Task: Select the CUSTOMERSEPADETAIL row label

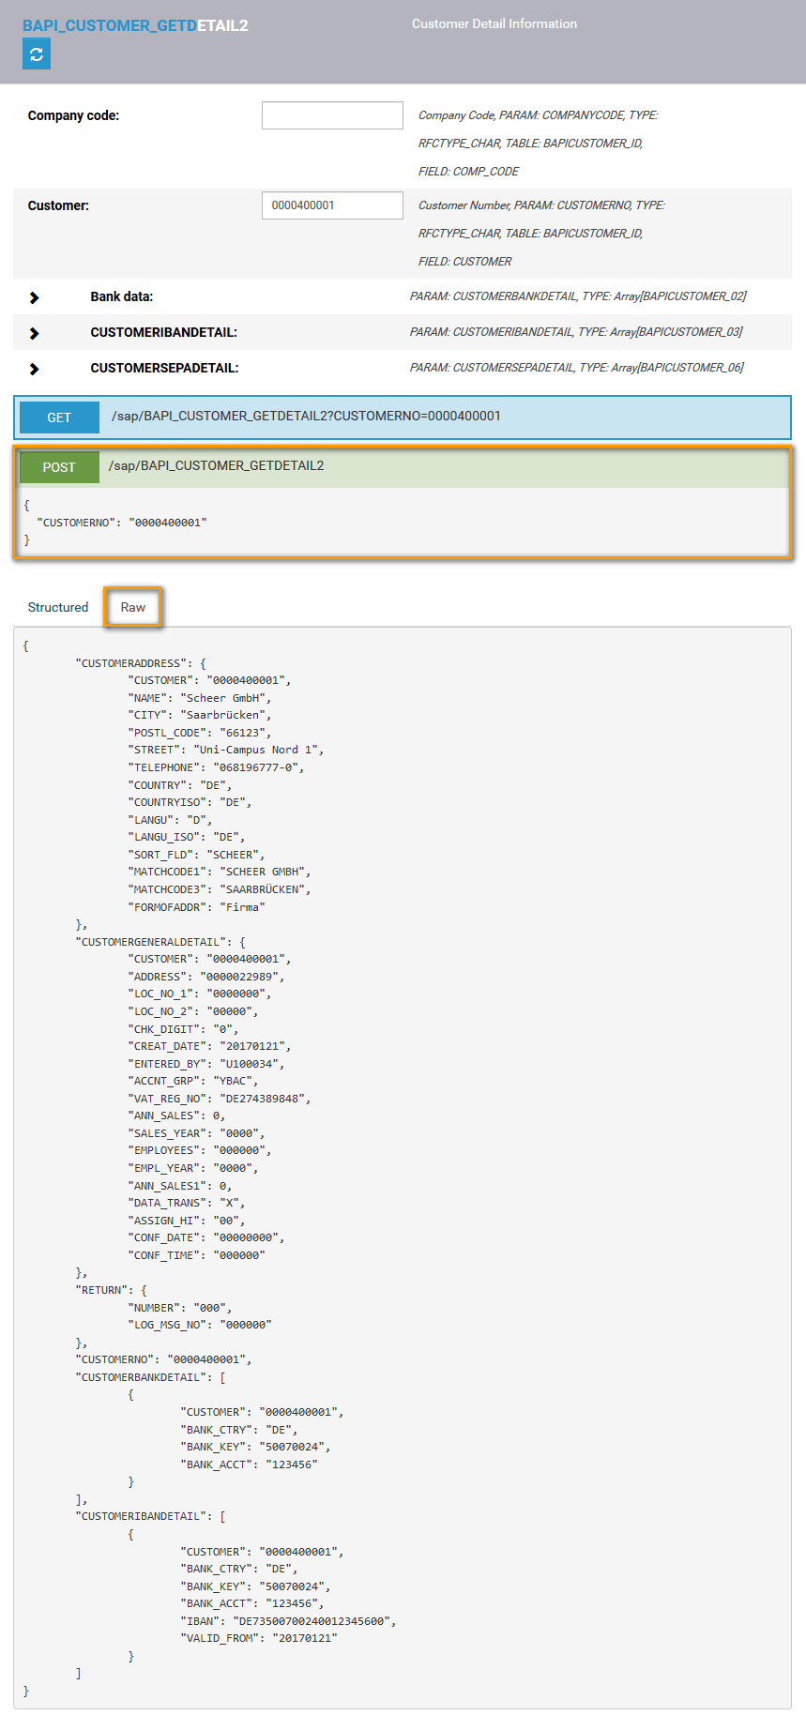Action: [164, 368]
